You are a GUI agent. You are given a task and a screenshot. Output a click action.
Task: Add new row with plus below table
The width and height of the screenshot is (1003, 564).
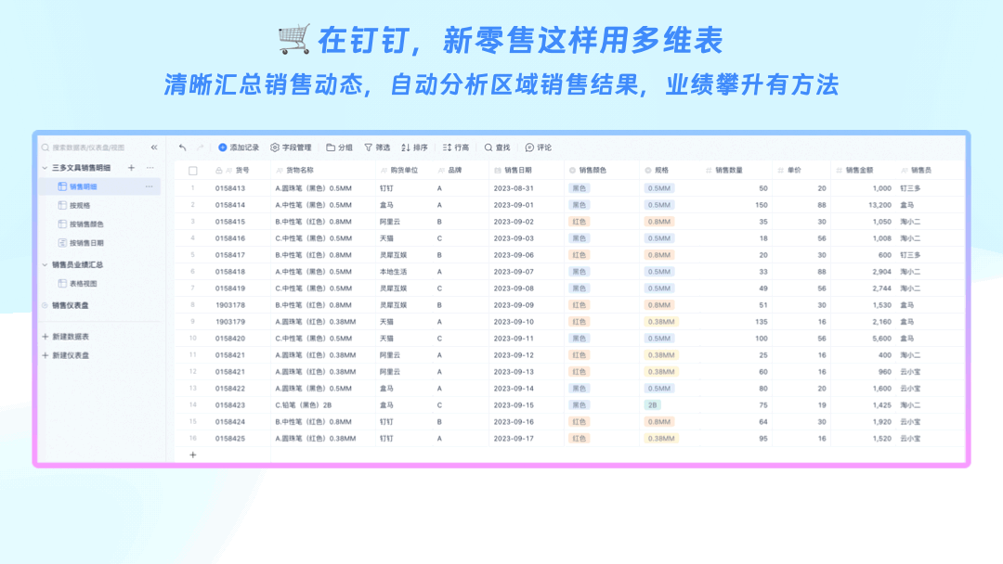click(192, 455)
